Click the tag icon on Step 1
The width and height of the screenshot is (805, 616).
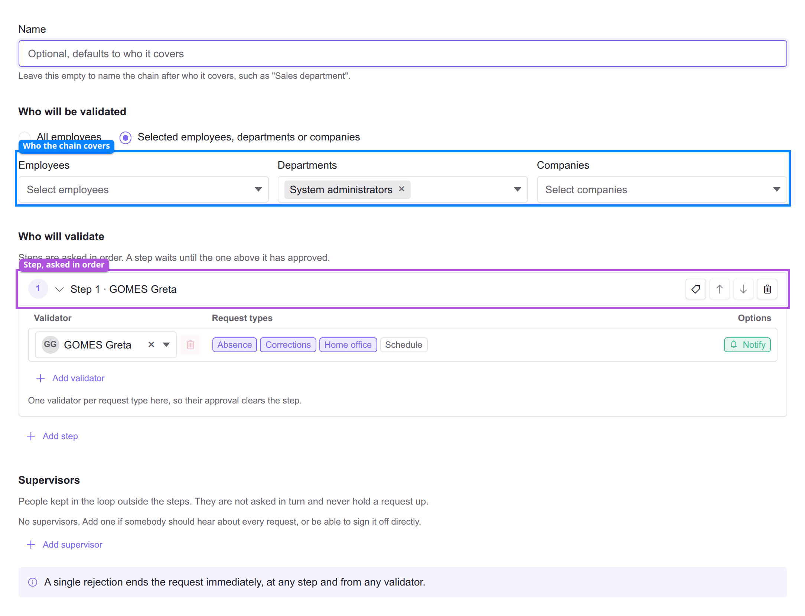(x=695, y=289)
